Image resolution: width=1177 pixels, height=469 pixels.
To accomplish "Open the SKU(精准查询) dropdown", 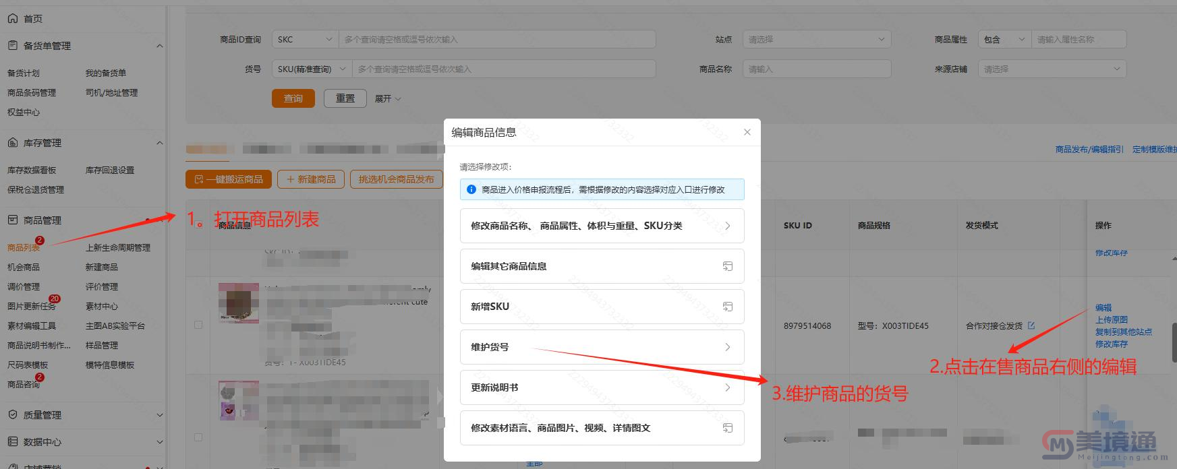I will click(312, 69).
